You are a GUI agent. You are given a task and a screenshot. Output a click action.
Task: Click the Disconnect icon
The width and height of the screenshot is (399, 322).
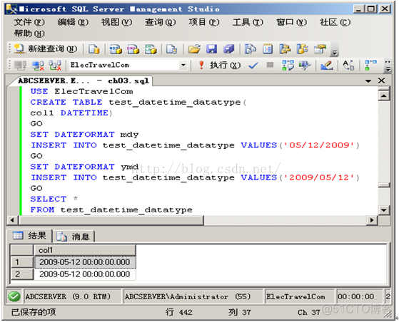click(x=38, y=66)
